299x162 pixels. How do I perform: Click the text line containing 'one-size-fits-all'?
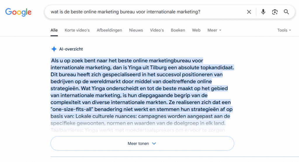point(142,109)
